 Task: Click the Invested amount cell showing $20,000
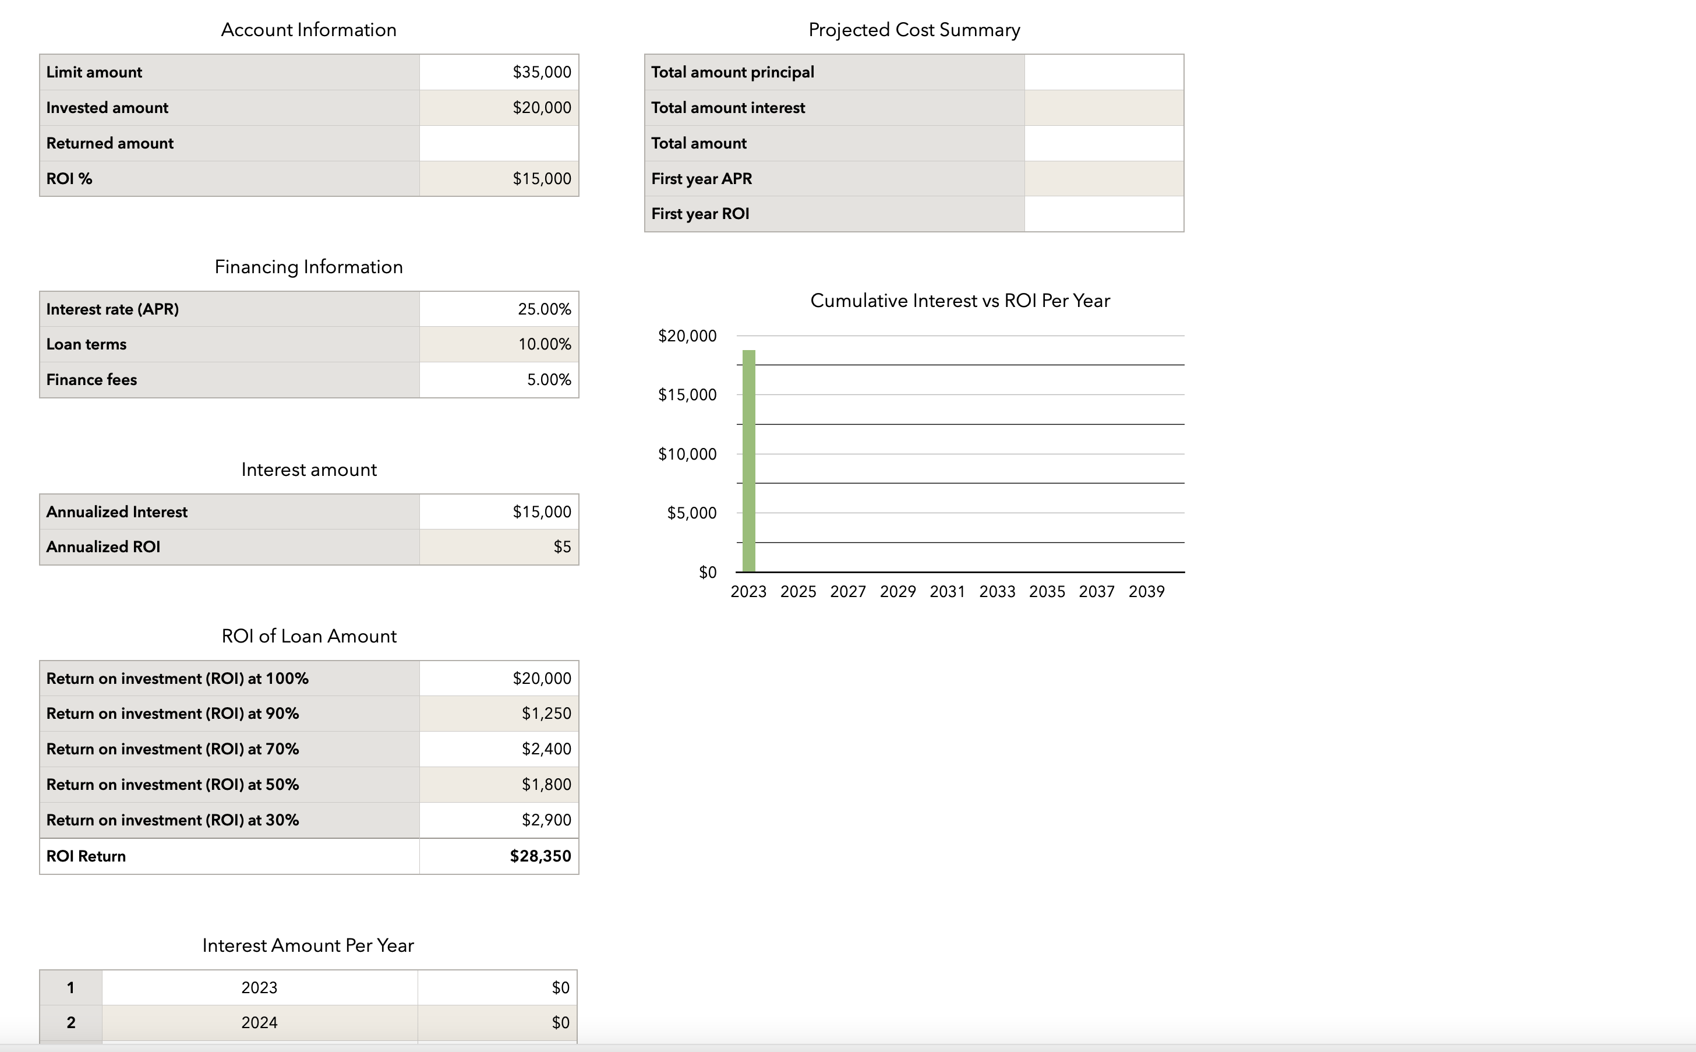click(x=498, y=107)
